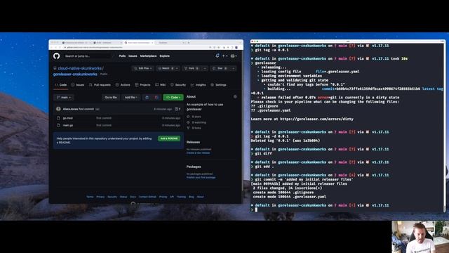Open the green Code dropdown button
The height and width of the screenshot is (253, 449).
[x=173, y=98]
